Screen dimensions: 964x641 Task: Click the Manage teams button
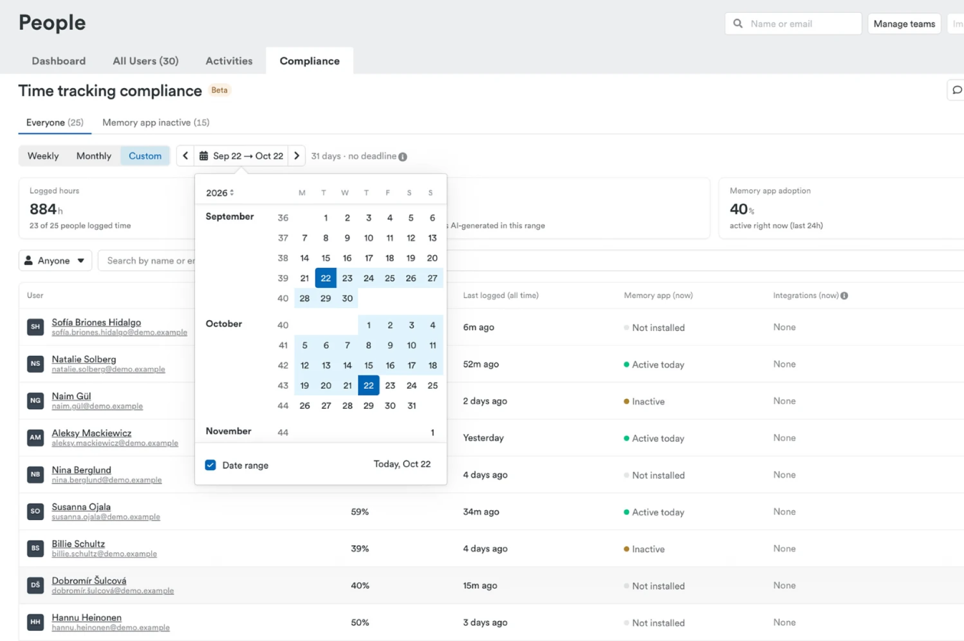[904, 24]
